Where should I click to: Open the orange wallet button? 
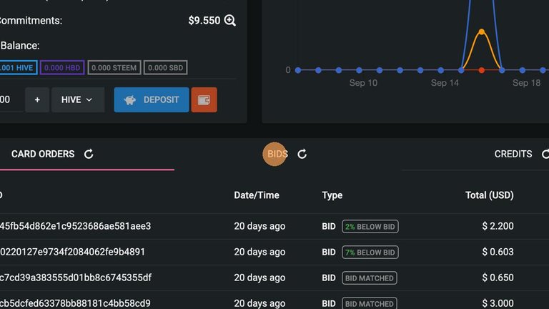pyautogui.click(x=204, y=100)
